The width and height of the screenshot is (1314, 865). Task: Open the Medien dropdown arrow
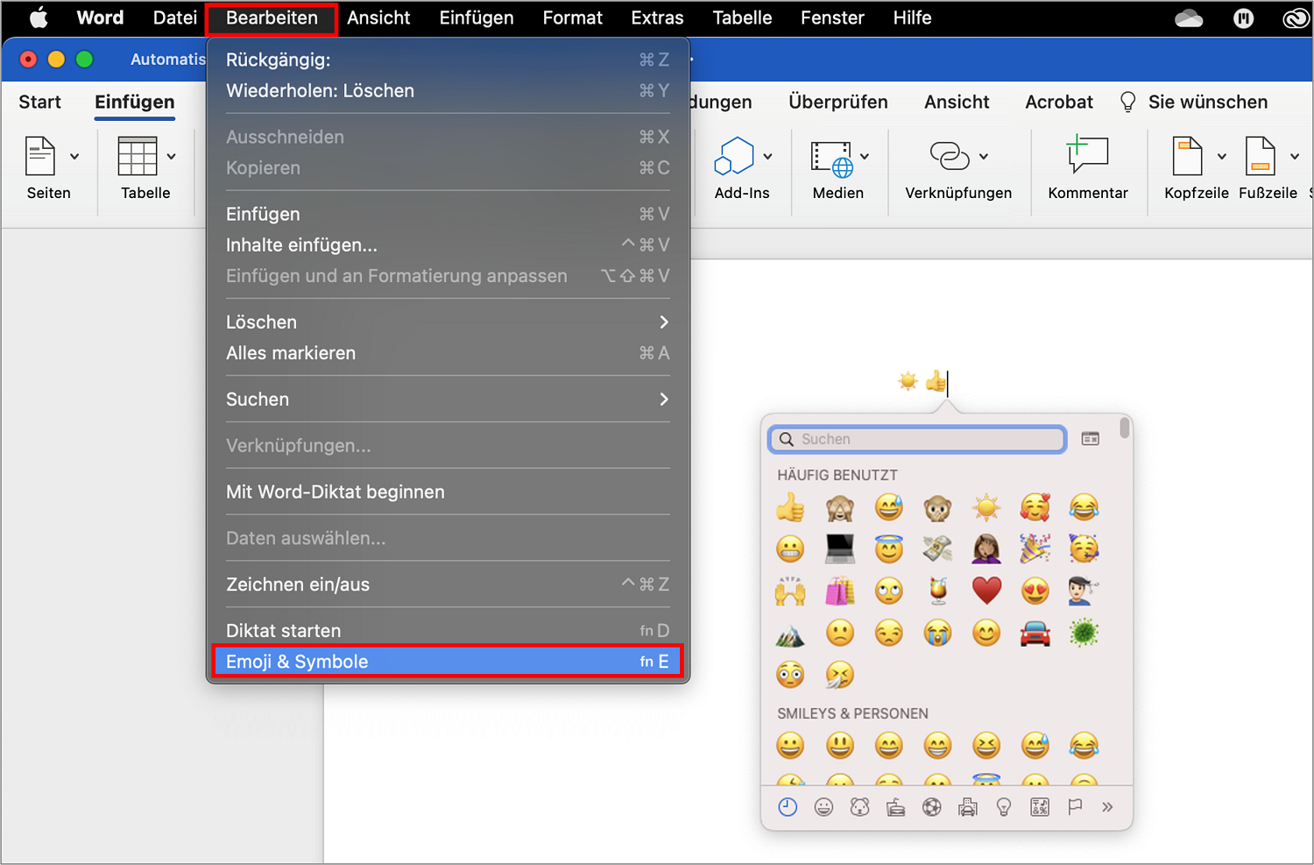tap(864, 156)
